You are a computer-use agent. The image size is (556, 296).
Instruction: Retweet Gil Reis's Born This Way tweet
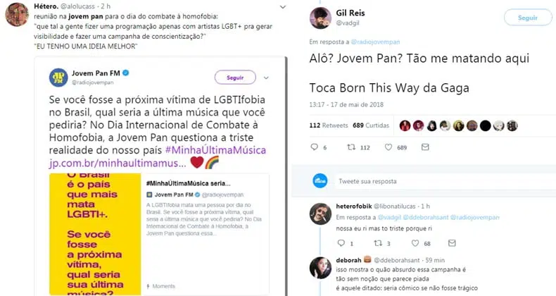pyautogui.click(x=351, y=147)
